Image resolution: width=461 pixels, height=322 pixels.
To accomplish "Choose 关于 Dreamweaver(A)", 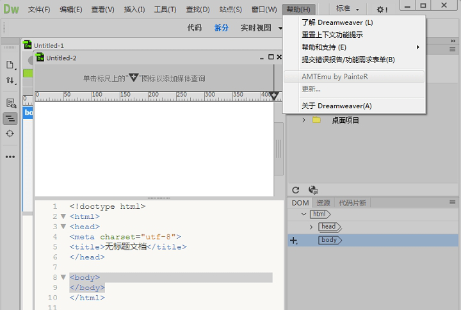I will [354, 106].
